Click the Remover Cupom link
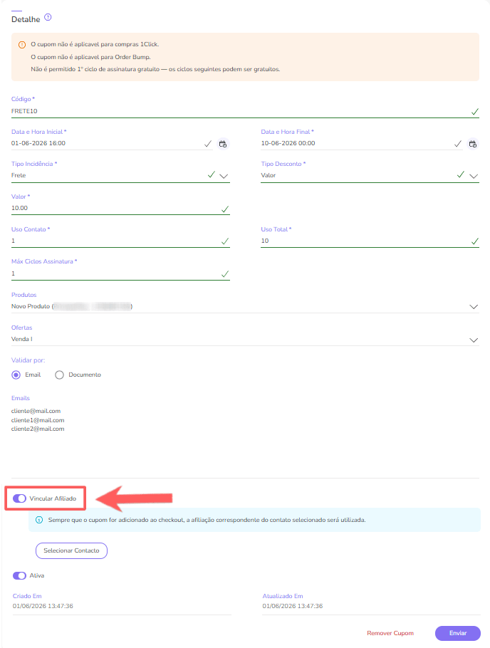The image size is (490, 648). coord(390,633)
